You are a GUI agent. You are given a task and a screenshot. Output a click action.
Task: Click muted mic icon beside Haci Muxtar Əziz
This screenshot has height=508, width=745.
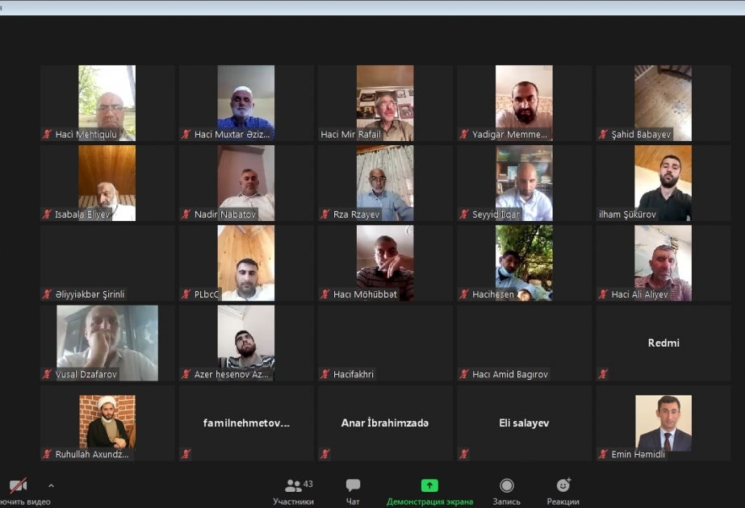click(x=186, y=135)
